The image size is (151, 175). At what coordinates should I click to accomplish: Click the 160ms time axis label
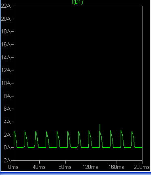click(116, 167)
